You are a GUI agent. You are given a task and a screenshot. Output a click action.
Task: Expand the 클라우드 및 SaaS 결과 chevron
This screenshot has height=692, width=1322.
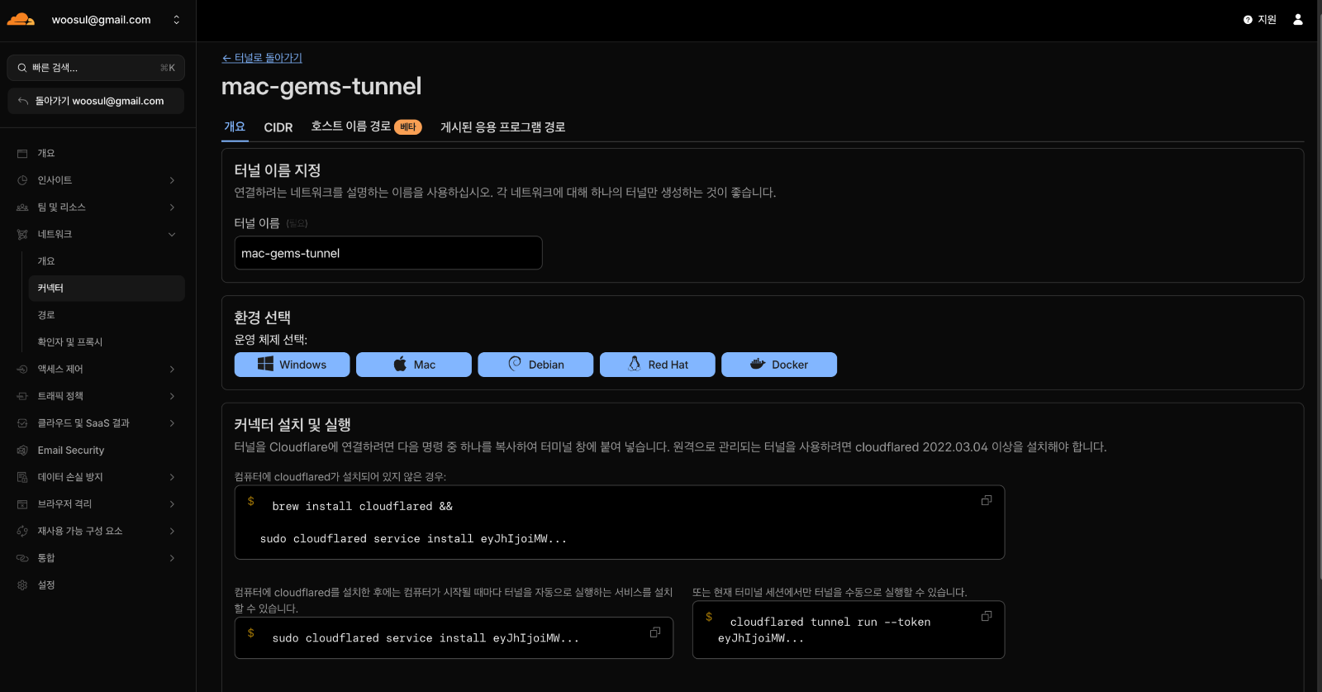click(x=172, y=423)
